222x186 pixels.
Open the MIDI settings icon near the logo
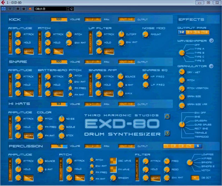click(x=167, y=116)
